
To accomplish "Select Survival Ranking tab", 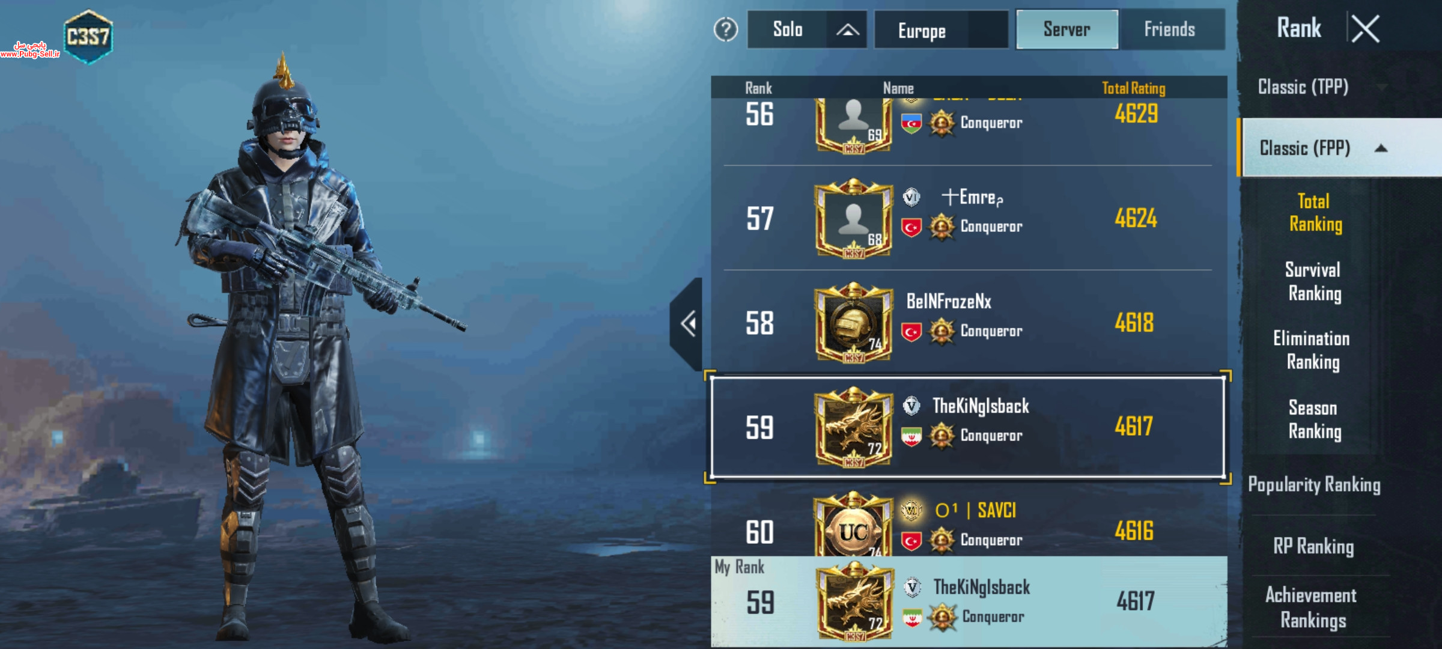I will point(1313,281).
